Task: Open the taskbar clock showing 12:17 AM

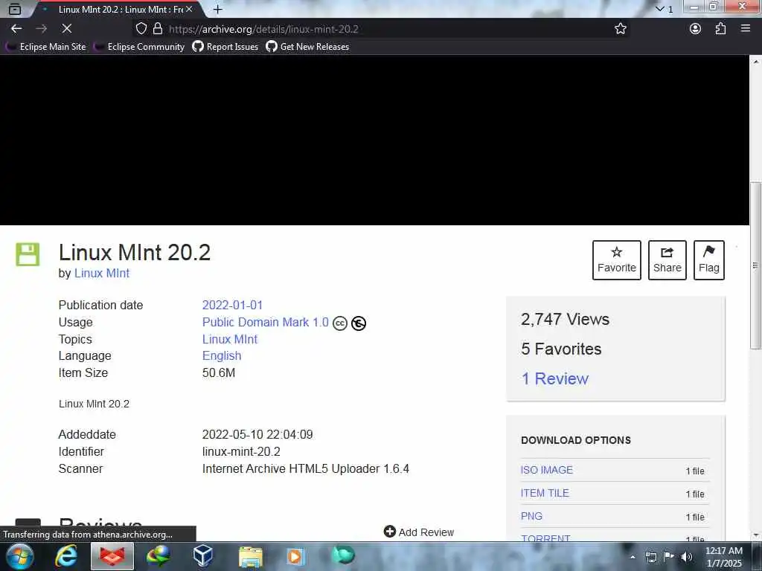Action: pyautogui.click(x=723, y=557)
